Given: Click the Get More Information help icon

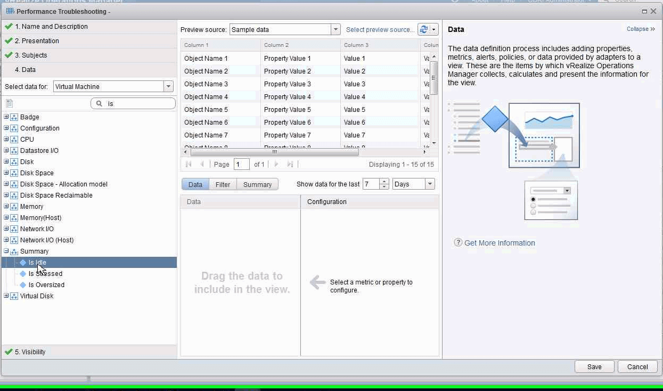Looking at the screenshot, I should click(x=458, y=242).
